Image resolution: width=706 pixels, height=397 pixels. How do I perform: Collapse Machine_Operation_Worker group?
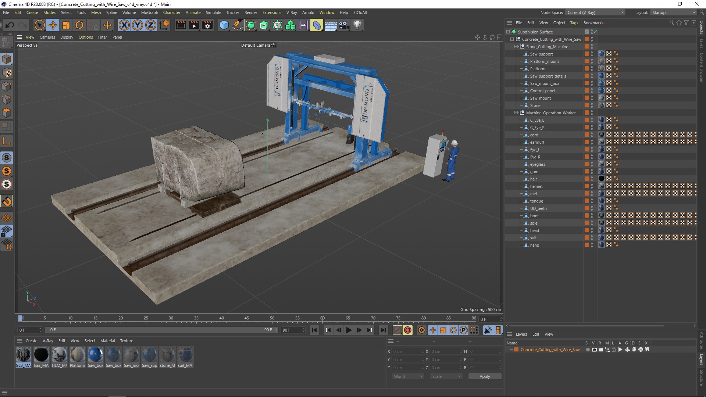pos(516,113)
